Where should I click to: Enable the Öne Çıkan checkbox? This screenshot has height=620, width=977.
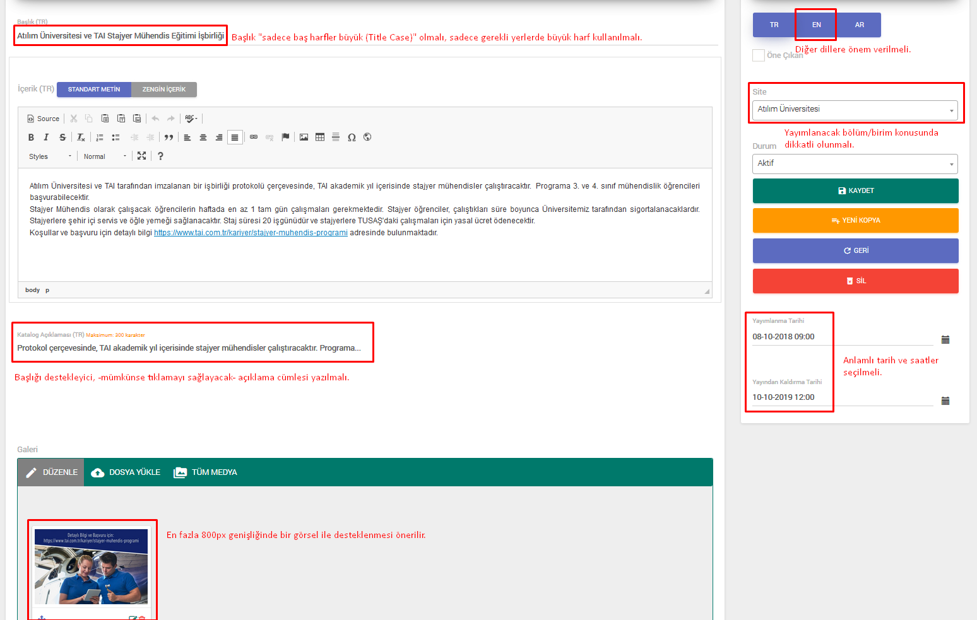point(759,56)
